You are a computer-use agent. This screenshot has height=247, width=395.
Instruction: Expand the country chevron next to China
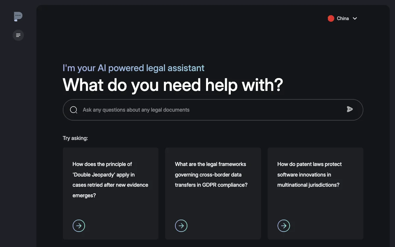point(355,18)
